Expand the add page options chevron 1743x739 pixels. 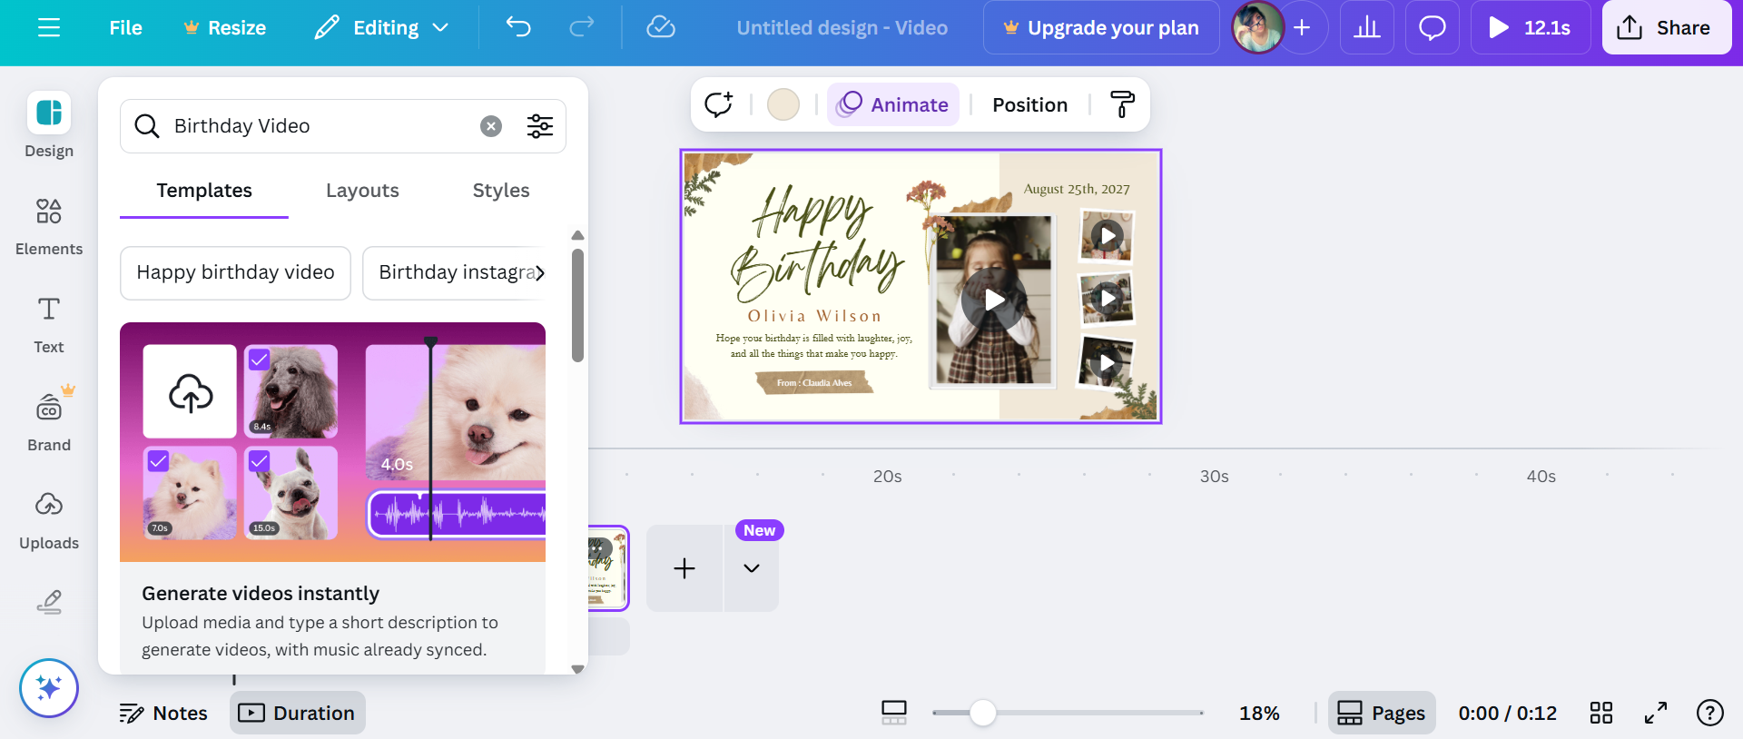pyautogui.click(x=752, y=568)
